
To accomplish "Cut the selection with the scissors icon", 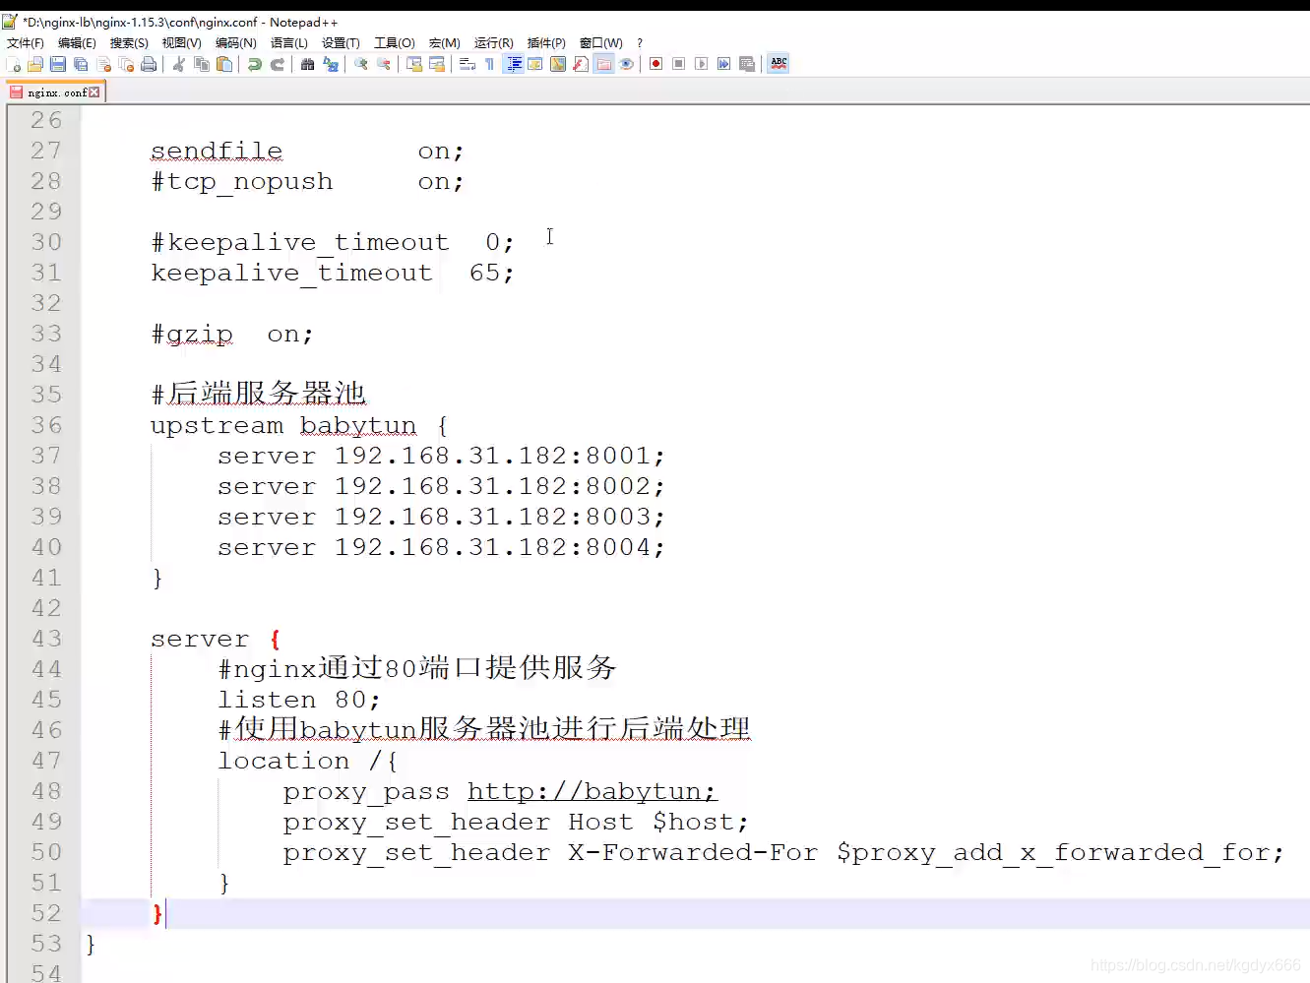I will click(179, 64).
